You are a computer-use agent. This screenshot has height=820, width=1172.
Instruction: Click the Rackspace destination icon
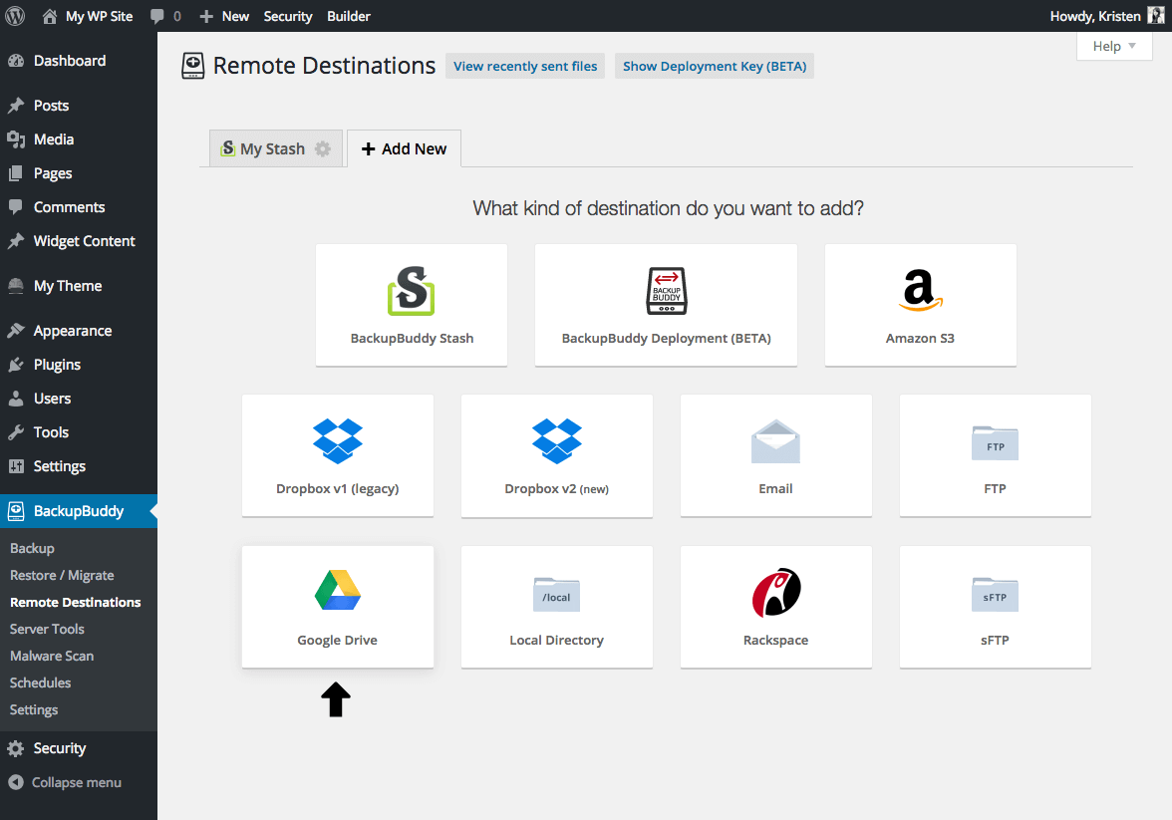point(775,606)
